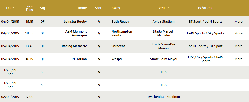
Task: Select the Stg column header
Action: click(42, 8)
